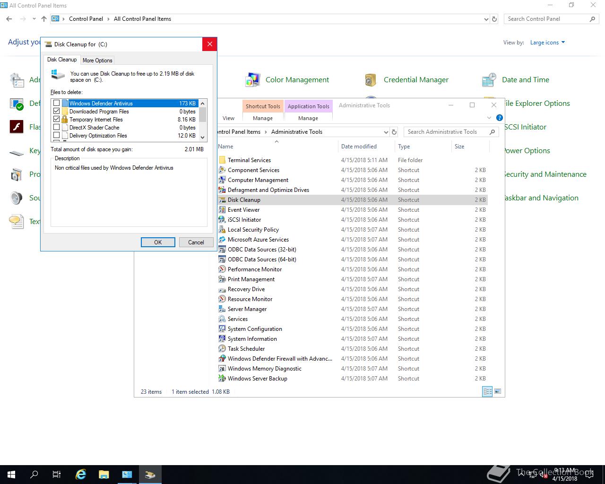Click the Performance Monitor icon
The width and height of the screenshot is (605, 484).
click(222, 269)
